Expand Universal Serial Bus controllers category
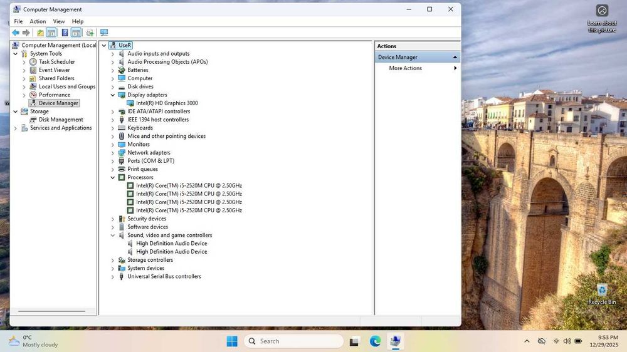Image resolution: width=627 pixels, height=352 pixels. pyautogui.click(x=113, y=276)
